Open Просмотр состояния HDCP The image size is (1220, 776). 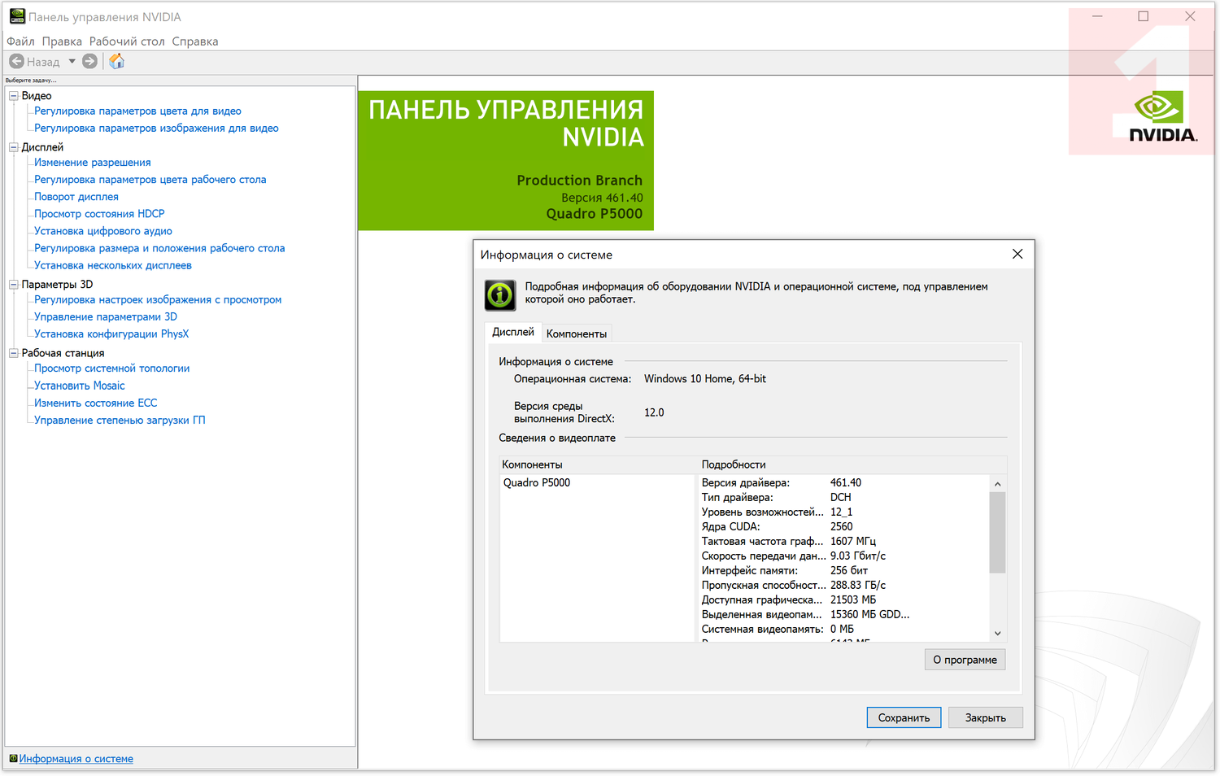tap(99, 214)
